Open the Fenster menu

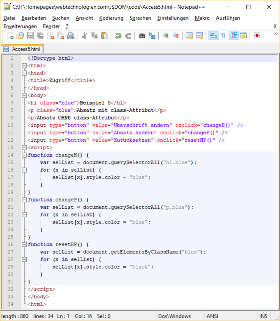pyautogui.click(x=51, y=26)
